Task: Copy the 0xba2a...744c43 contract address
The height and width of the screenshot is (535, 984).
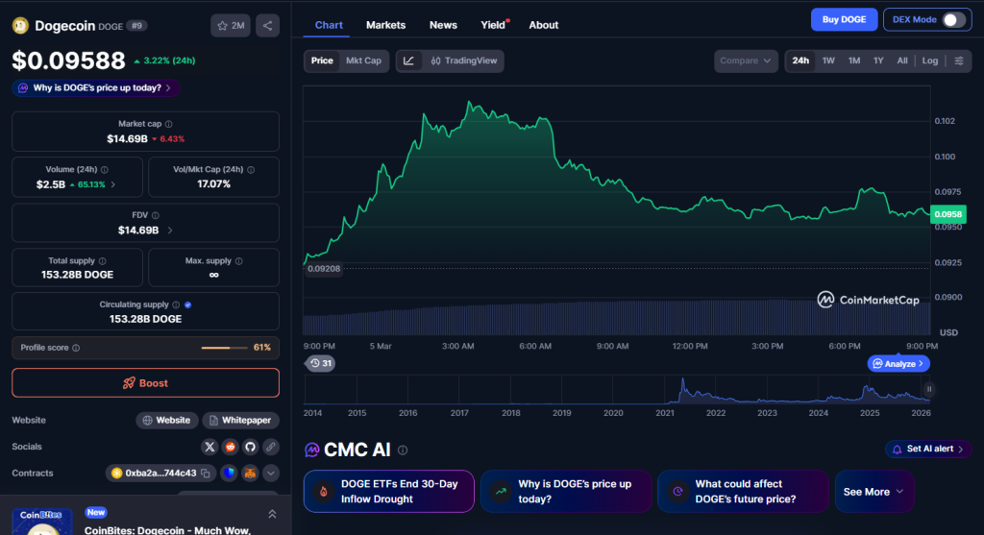Action: coord(206,473)
